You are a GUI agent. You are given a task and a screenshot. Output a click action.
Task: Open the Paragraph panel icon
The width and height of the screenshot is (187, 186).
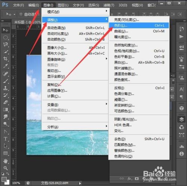click(181, 97)
